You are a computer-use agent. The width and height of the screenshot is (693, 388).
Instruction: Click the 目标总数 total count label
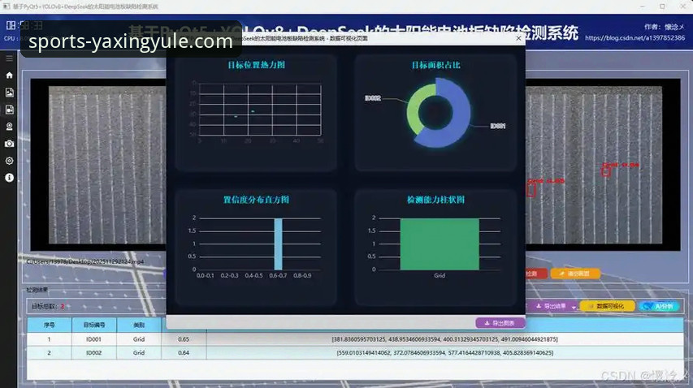pos(44,306)
